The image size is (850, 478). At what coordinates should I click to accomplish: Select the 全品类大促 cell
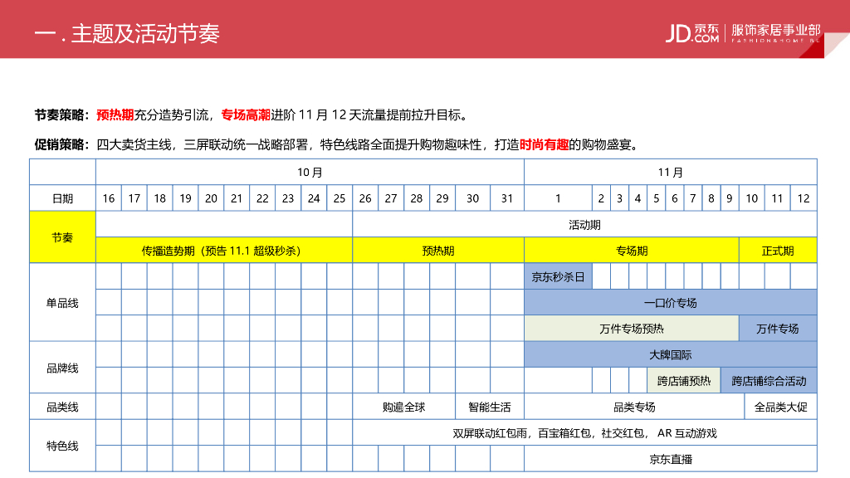pyautogui.click(x=780, y=407)
